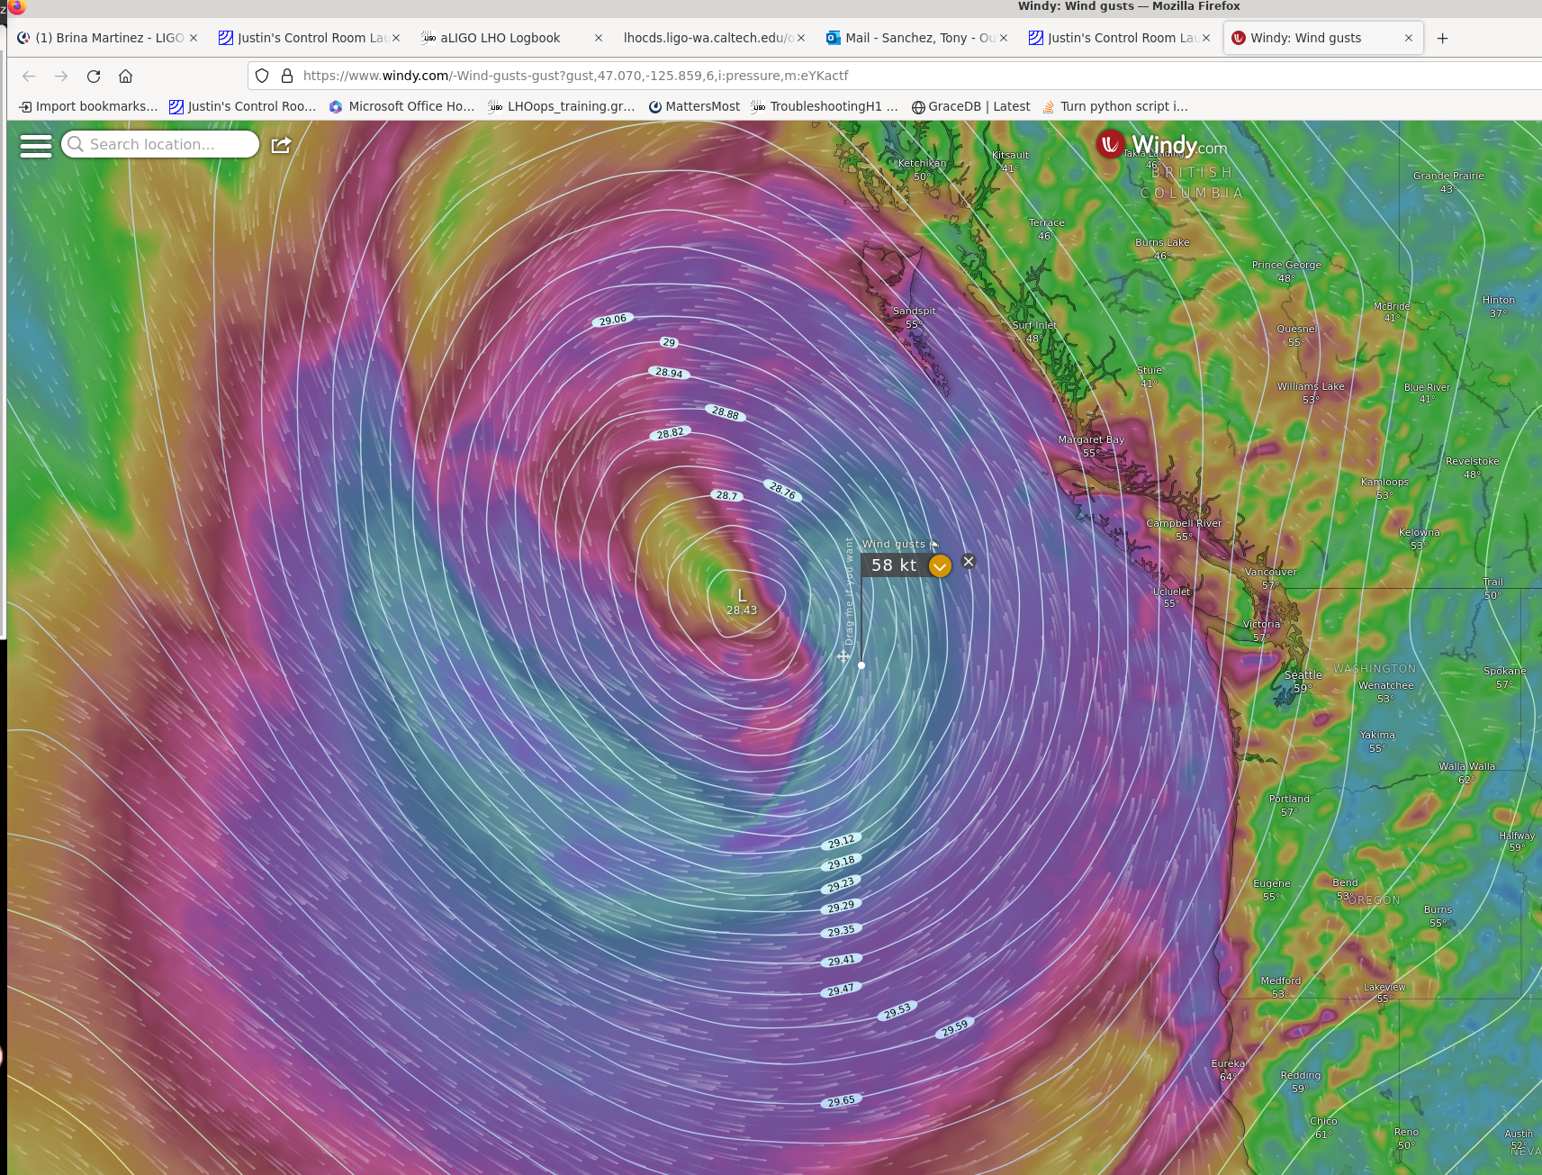The width and height of the screenshot is (1542, 1175).
Task: Click the Search location input field
Action: 160,144
